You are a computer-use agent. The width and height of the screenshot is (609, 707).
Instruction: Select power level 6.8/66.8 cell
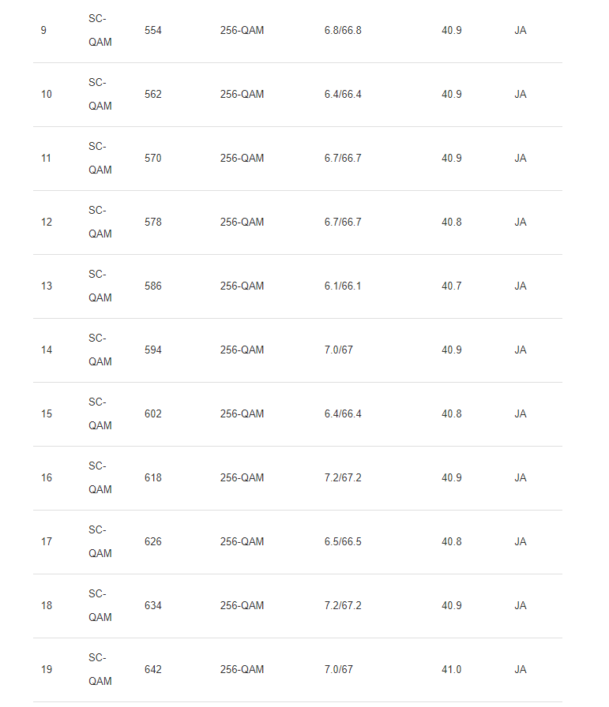pos(343,30)
